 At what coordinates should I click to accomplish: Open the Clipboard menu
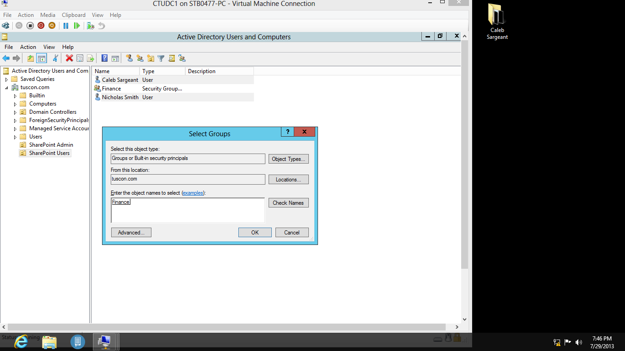74,15
